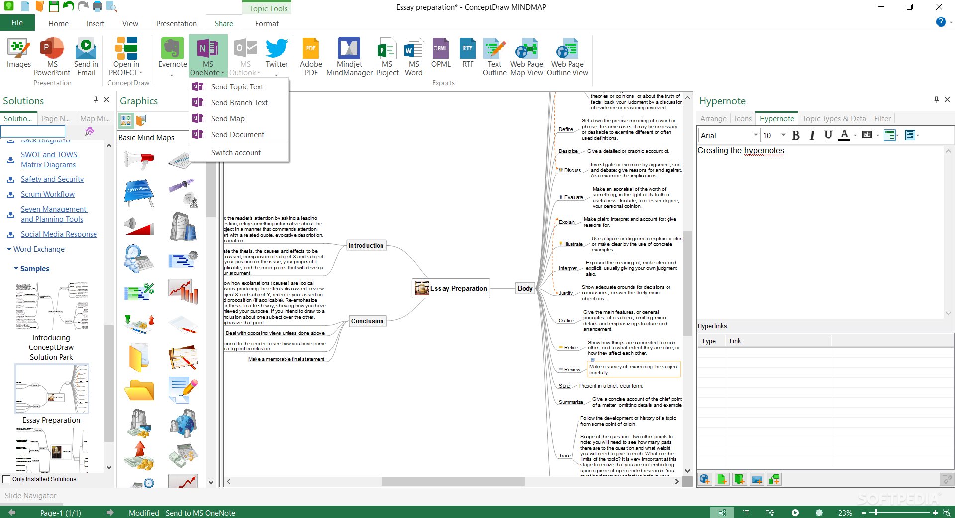Switch to outline view in status bar
Screen dimensions: 955x518
746,513
